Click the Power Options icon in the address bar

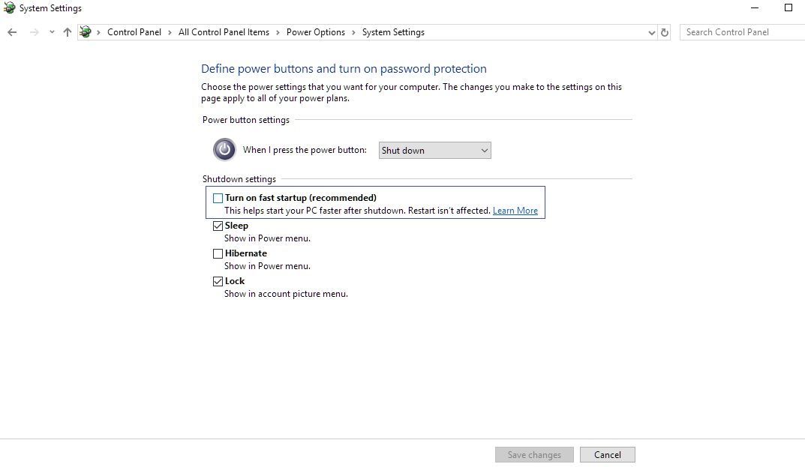click(86, 31)
